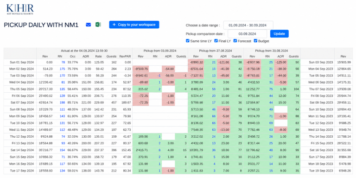Click the PICKUP DAILY WITH NM1 title
The width and height of the screenshot is (356, 178).
click(x=41, y=25)
